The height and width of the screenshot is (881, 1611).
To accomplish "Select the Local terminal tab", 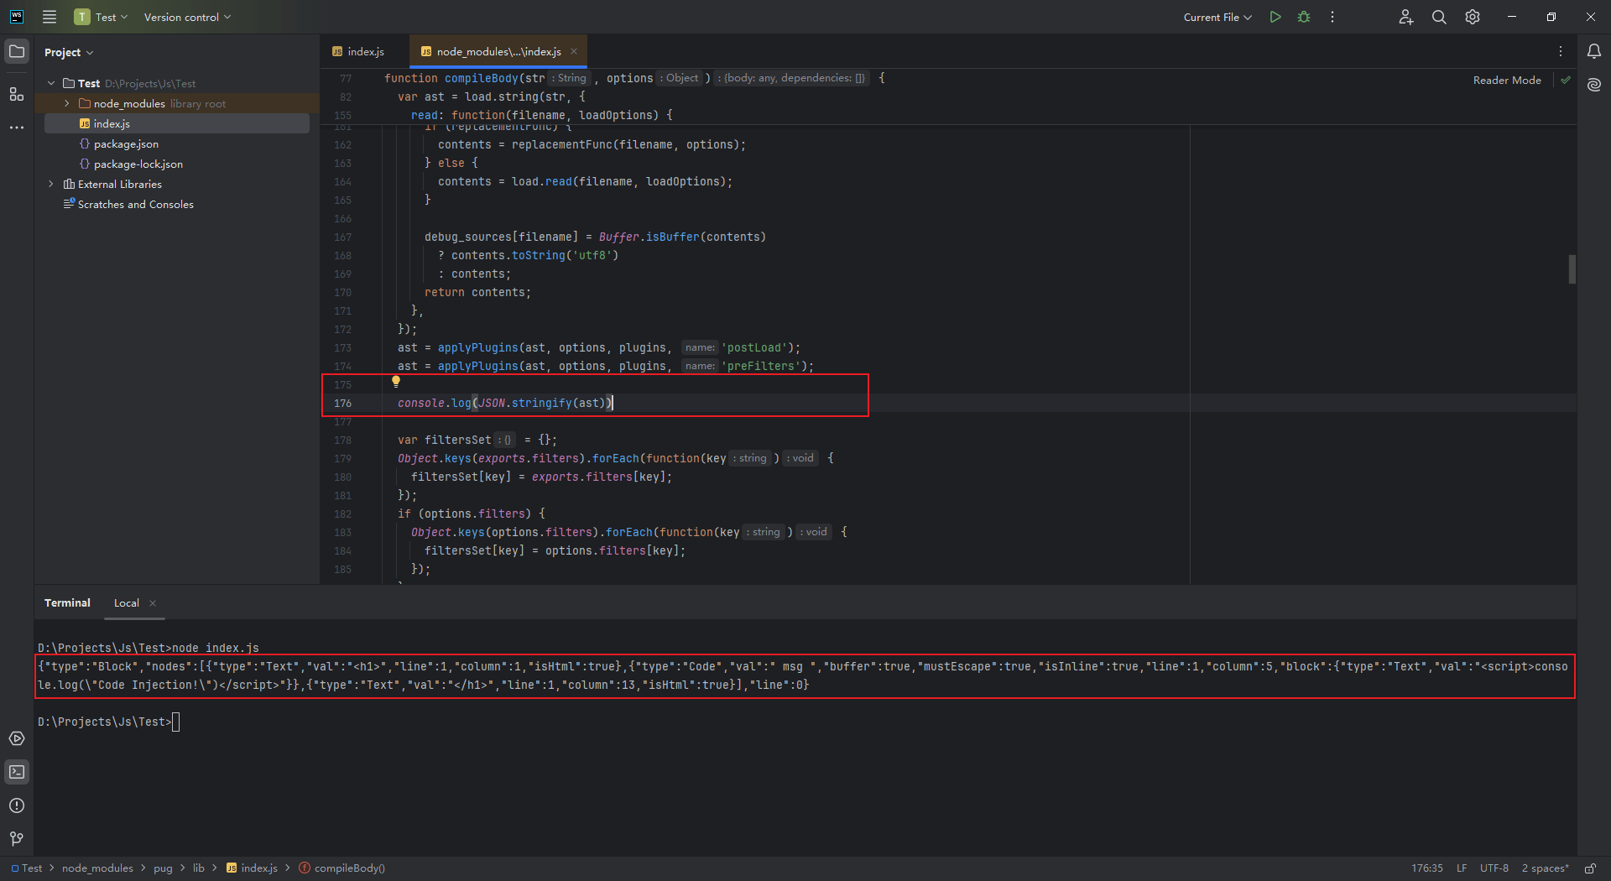I will coord(127,603).
